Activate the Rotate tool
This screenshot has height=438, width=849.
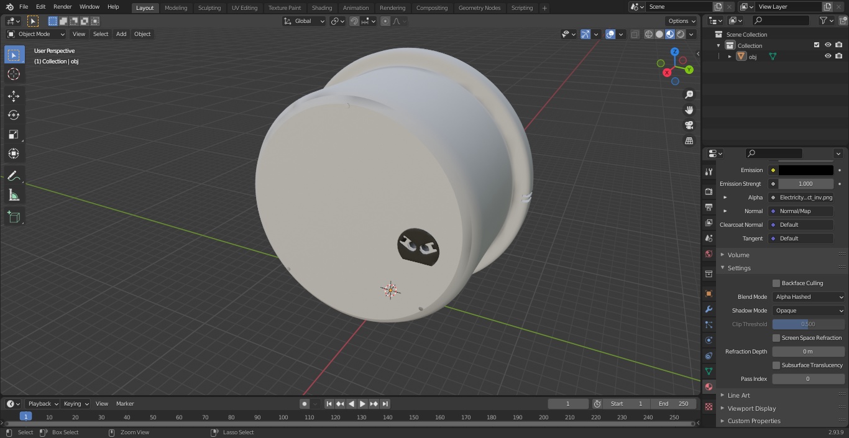(x=14, y=115)
